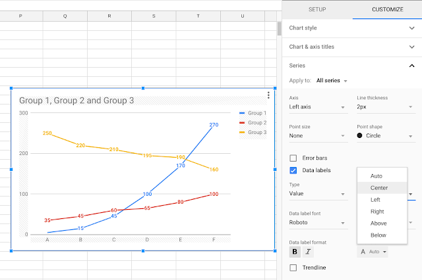
Task: Open the Point shape Circle dropdown
Action: pyautogui.click(x=386, y=135)
